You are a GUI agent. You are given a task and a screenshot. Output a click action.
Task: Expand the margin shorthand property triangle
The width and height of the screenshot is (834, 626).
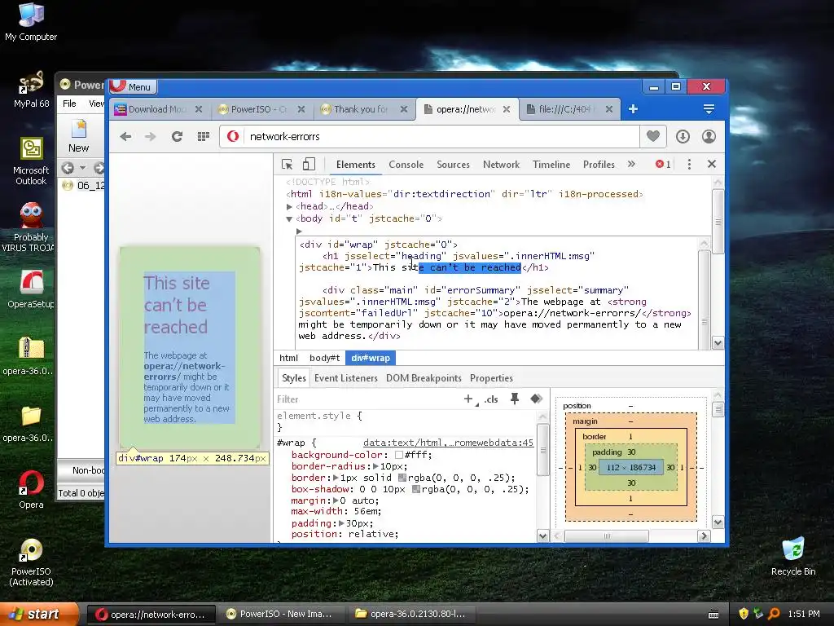coord(336,501)
